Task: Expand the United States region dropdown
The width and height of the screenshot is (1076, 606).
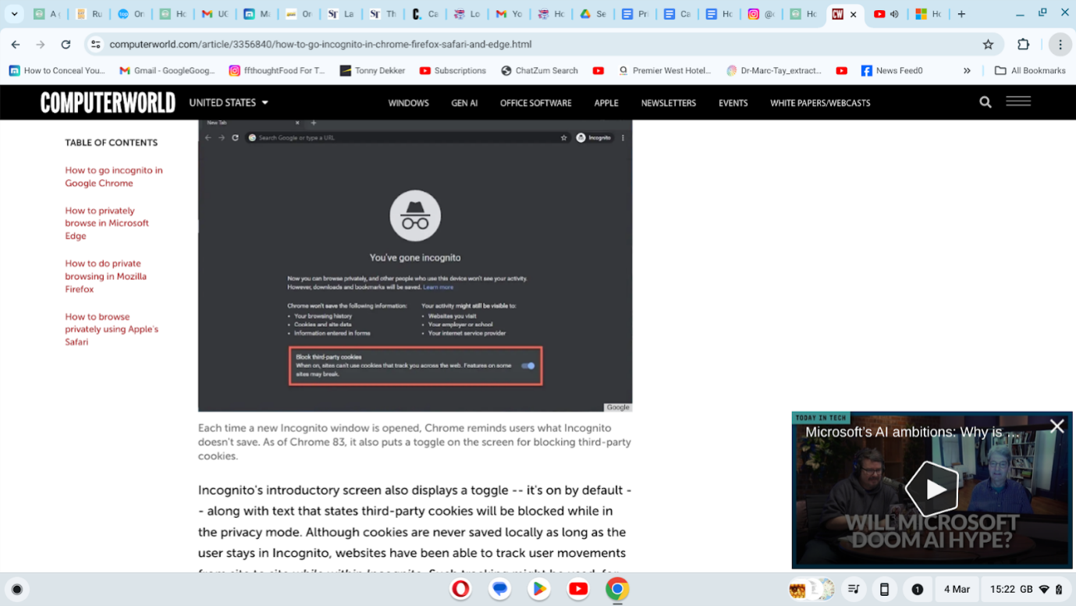Action: (x=229, y=102)
